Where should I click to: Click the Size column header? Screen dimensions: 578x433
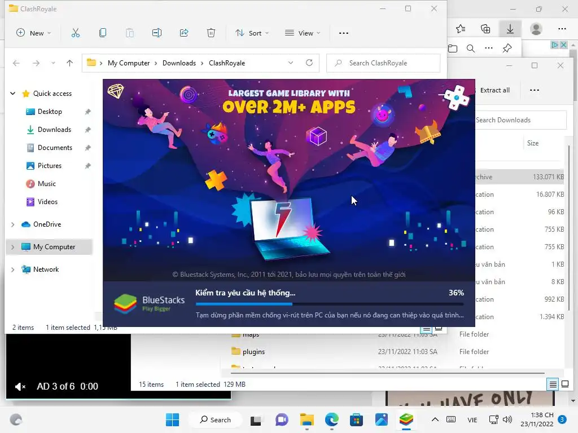click(533, 143)
